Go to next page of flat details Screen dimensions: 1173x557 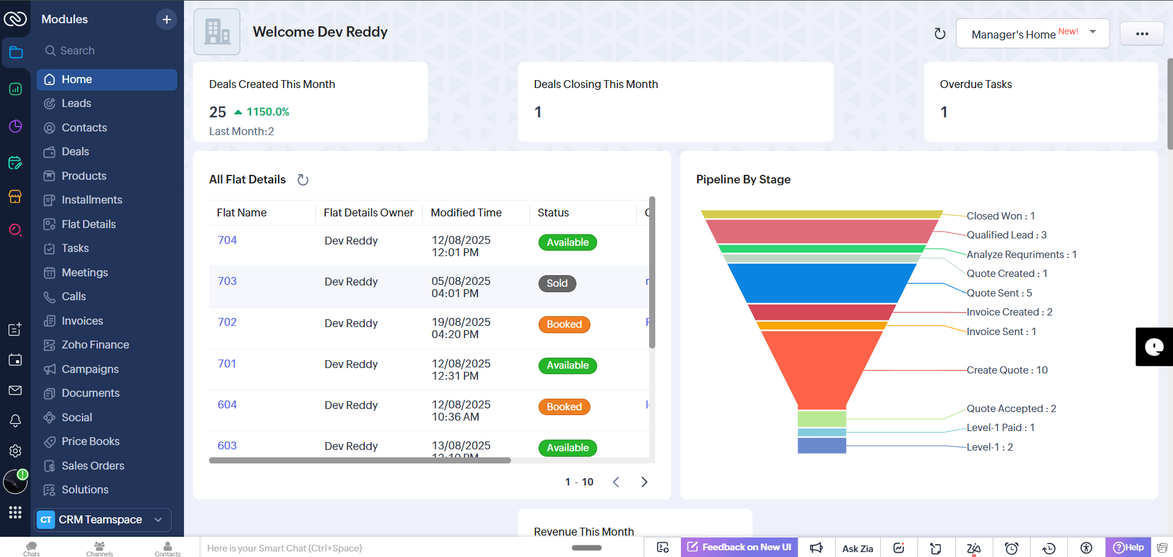[x=644, y=482]
